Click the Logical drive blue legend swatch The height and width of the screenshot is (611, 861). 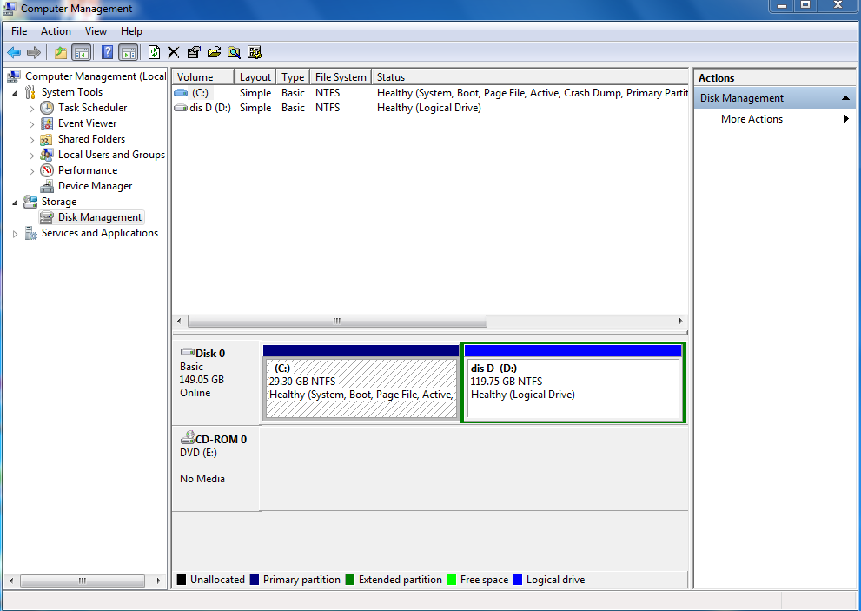pyautogui.click(x=517, y=580)
